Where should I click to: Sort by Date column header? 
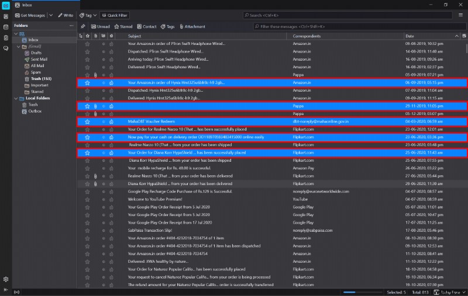pyautogui.click(x=409, y=36)
